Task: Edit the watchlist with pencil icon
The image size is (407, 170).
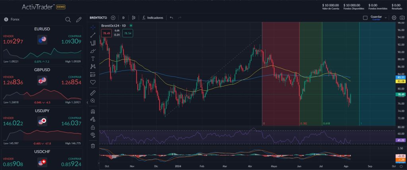Action: coord(79,19)
